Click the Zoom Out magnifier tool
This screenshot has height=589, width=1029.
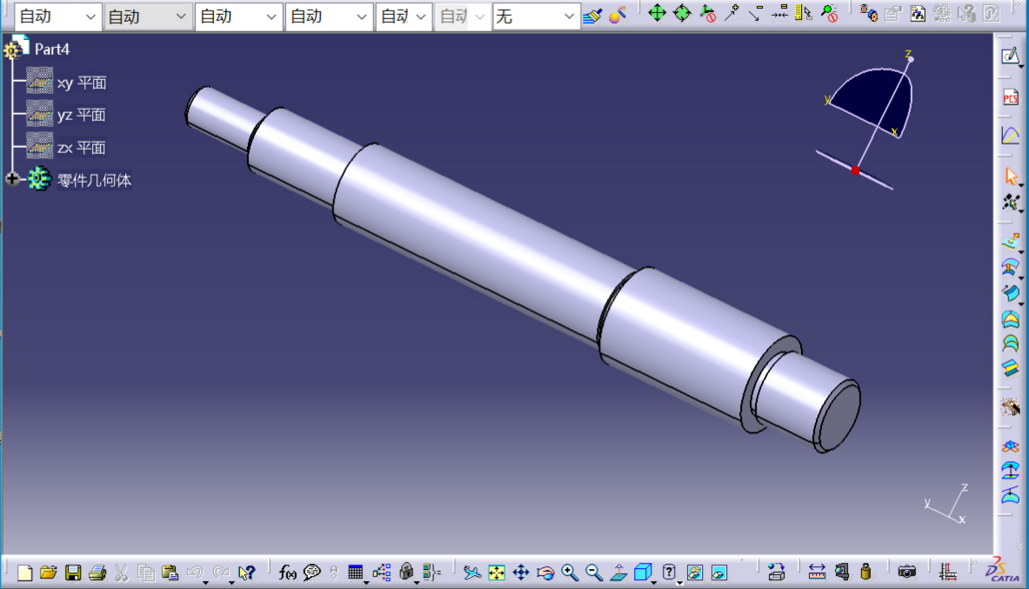pos(594,572)
